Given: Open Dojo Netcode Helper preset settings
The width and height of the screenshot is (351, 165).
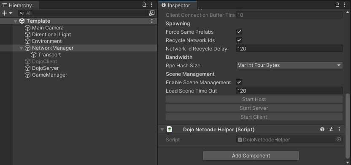Looking at the screenshot, I should pyautogui.click(x=331, y=129).
